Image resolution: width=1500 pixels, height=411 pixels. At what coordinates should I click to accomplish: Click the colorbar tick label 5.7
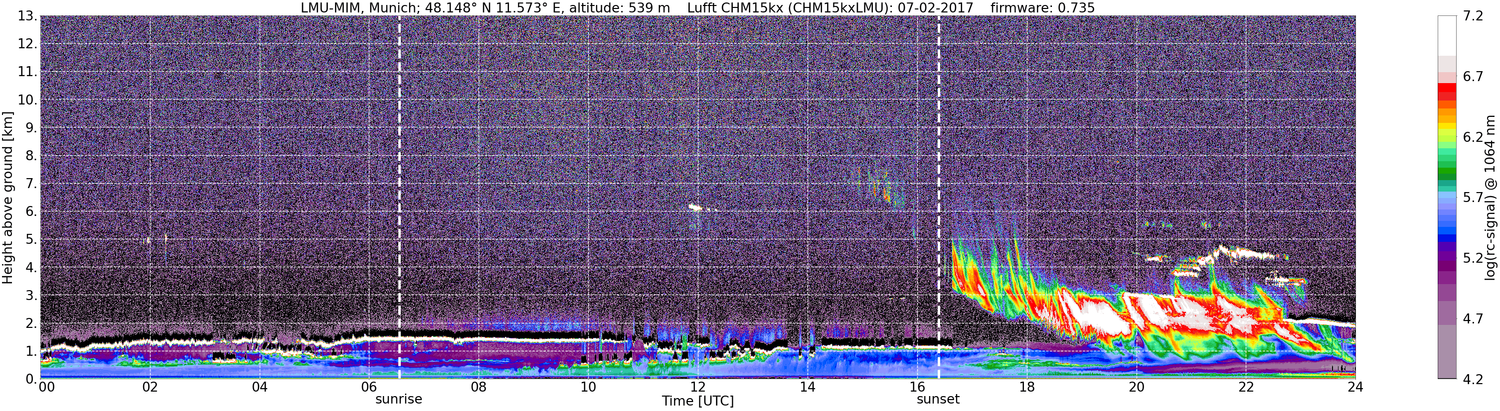pos(1473,198)
